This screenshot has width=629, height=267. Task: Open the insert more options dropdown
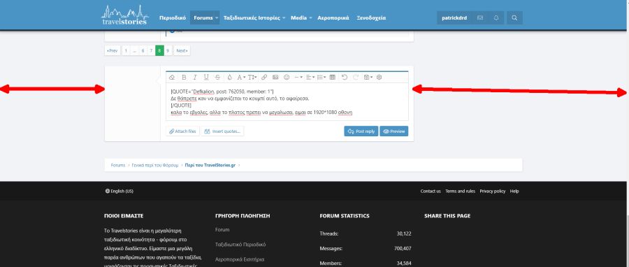click(x=298, y=78)
